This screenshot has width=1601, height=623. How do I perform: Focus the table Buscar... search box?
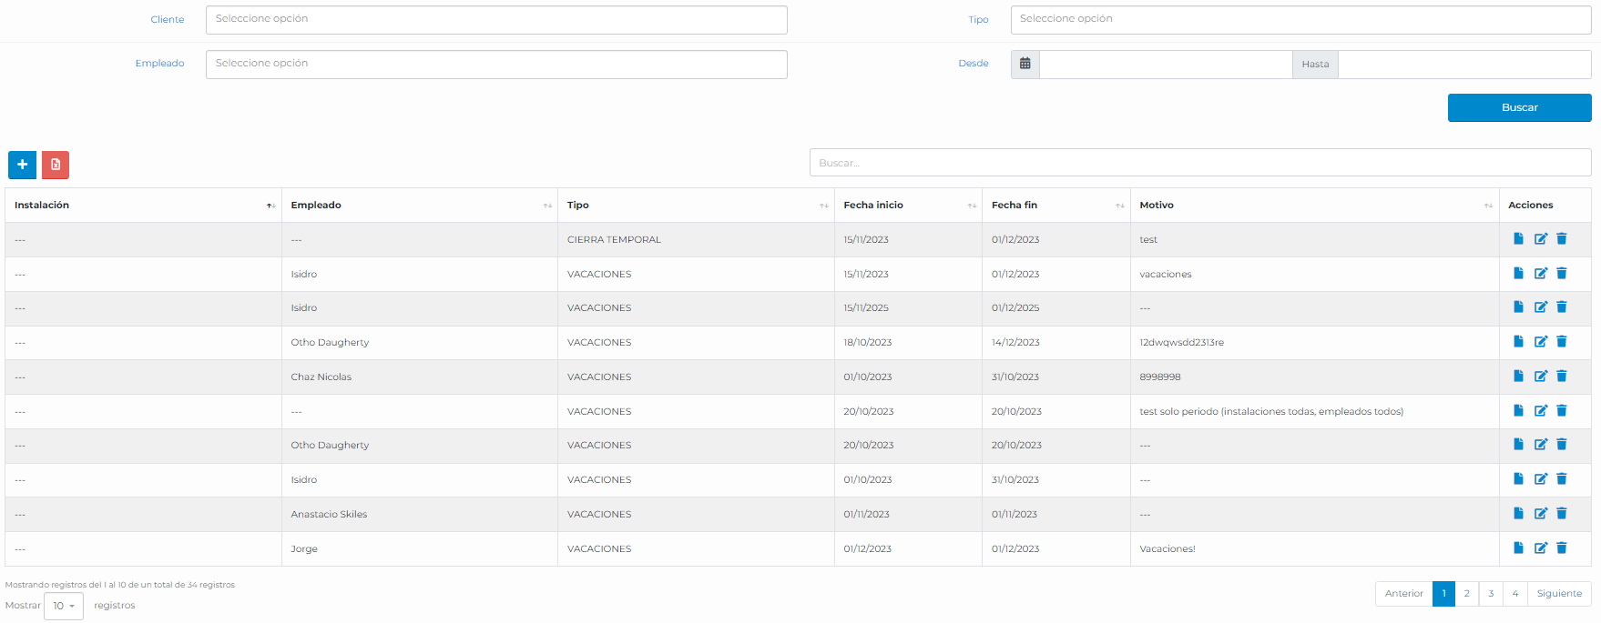click(1199, 163)
